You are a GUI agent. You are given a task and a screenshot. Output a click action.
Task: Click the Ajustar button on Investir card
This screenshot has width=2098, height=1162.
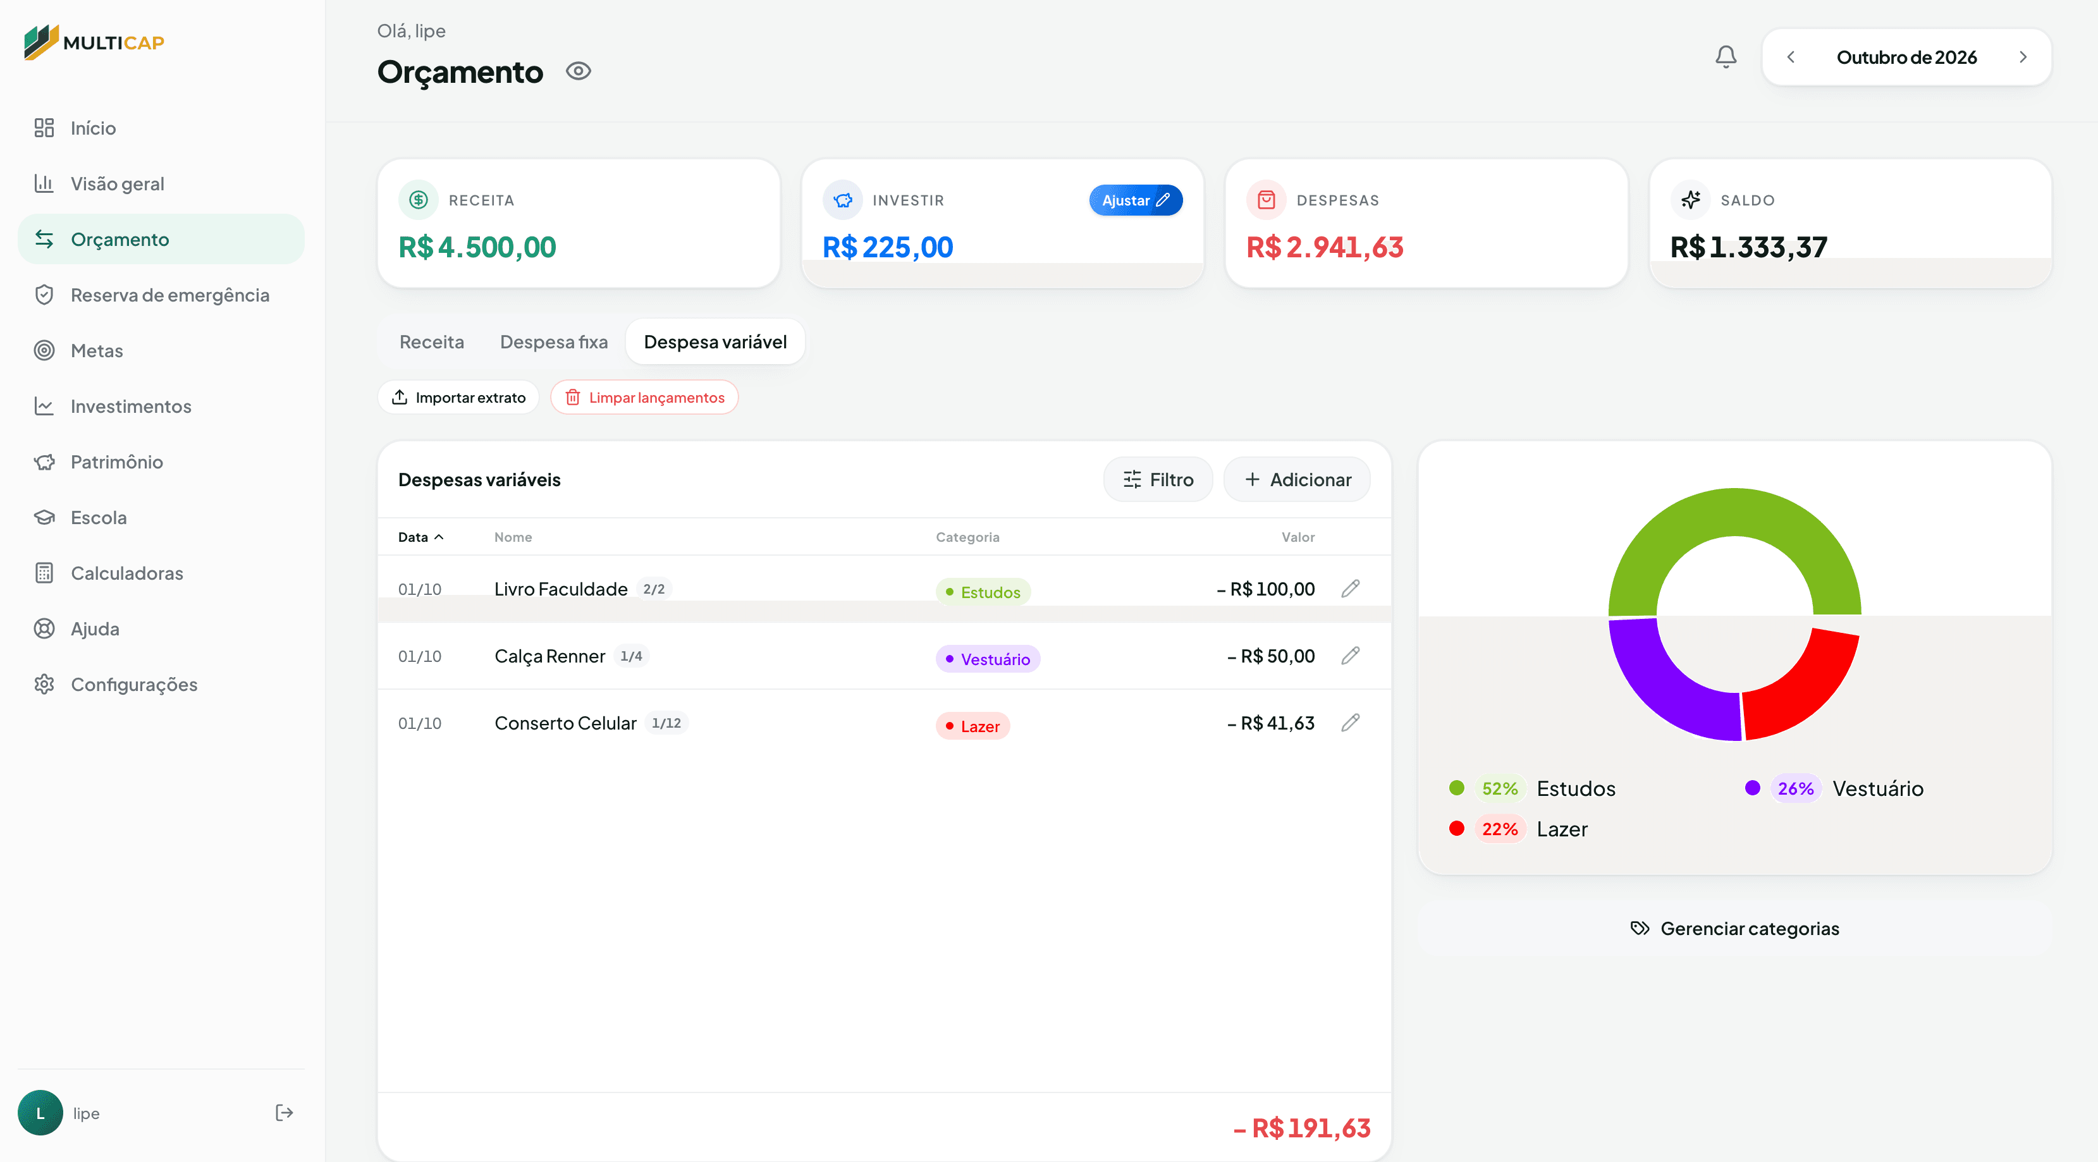point(1136,200)
